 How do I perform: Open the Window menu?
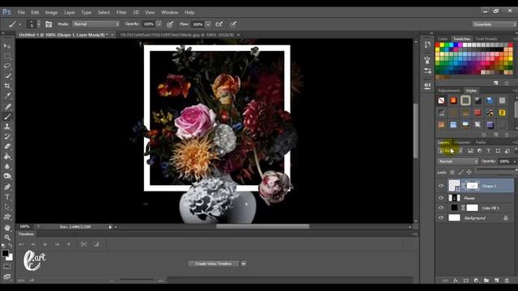point(170,13)
